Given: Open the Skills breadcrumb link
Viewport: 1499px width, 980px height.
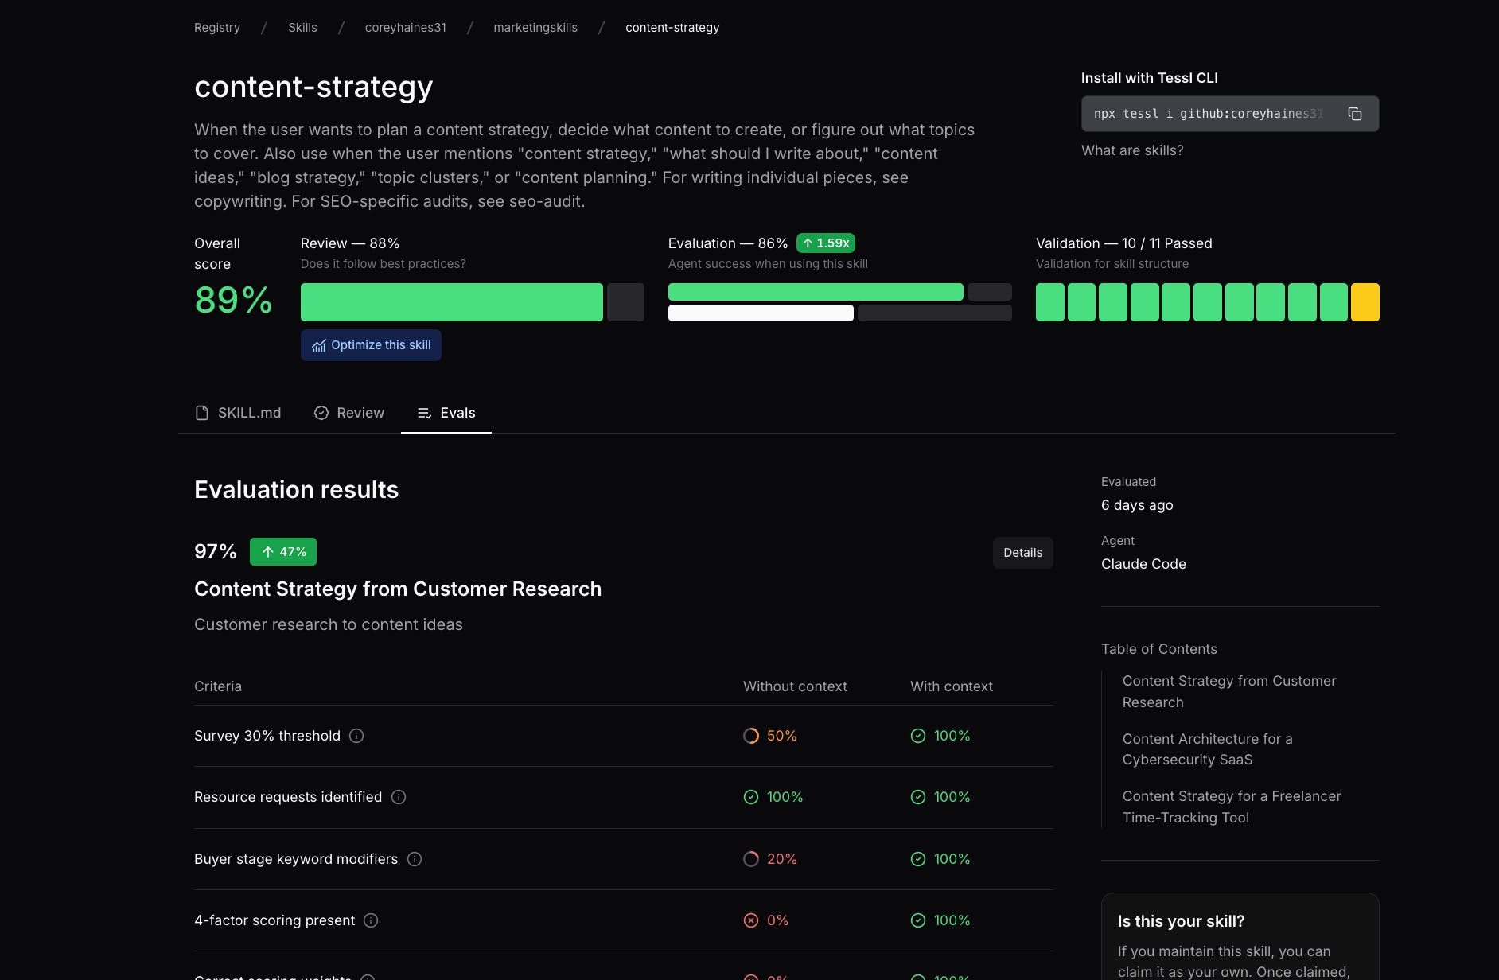Looking at the screenshot, I should (x=302, y=28).
